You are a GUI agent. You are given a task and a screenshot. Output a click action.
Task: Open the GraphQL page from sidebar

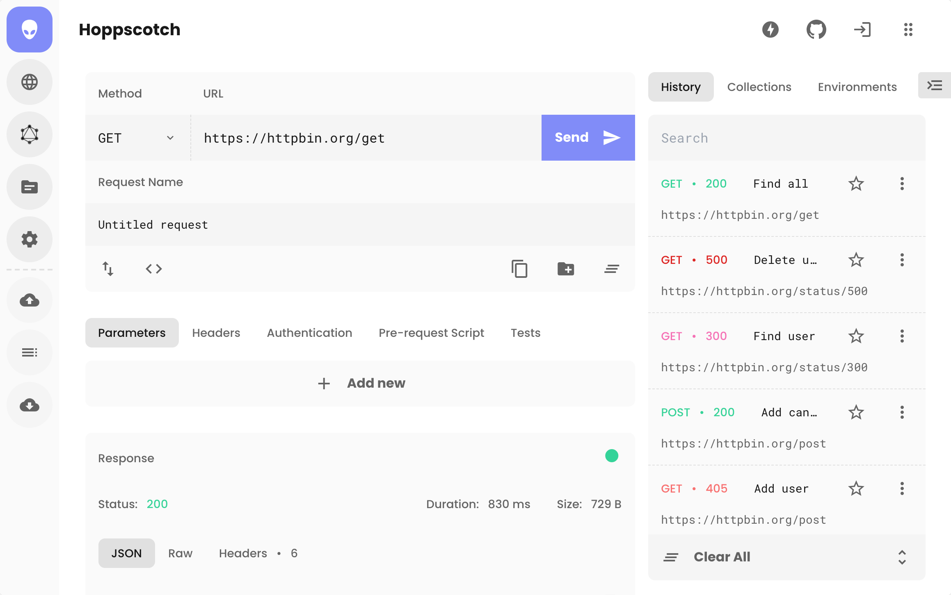[30, 134]
